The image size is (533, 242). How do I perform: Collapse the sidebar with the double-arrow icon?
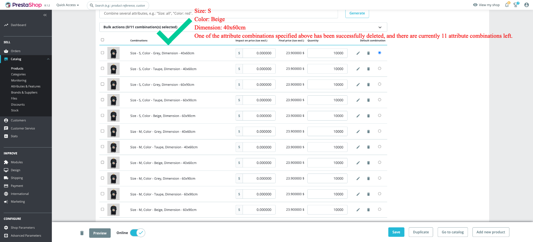[45, 15]
